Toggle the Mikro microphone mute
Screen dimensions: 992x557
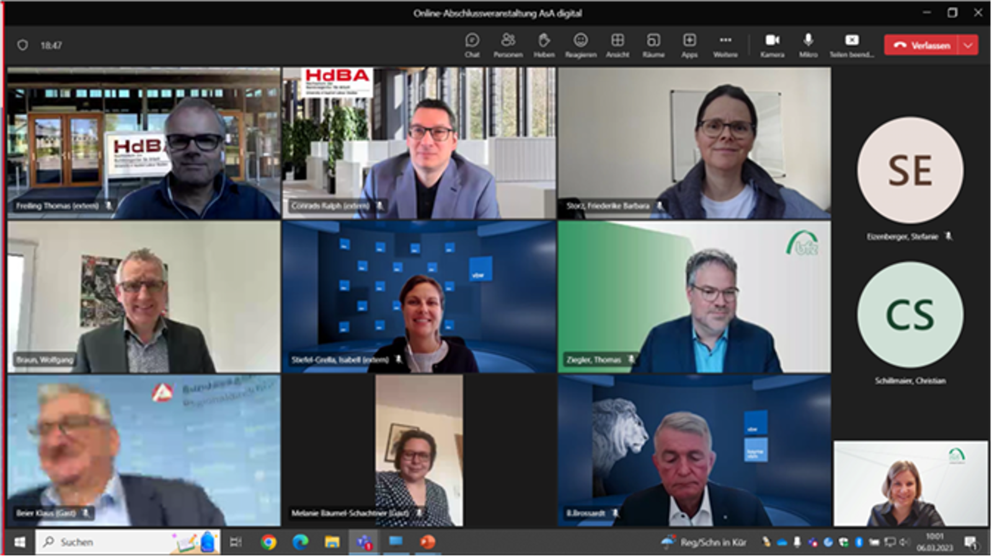pos(808,45)
